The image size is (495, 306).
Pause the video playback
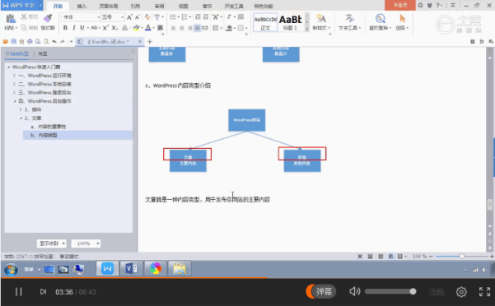[18, 292]
